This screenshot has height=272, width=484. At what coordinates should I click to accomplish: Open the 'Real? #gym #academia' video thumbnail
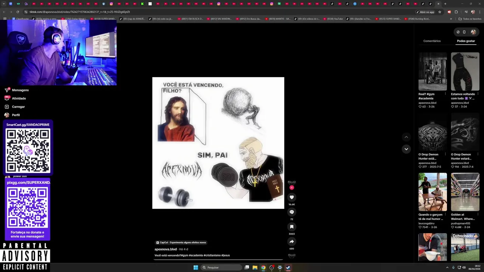[x=433, y=71]
